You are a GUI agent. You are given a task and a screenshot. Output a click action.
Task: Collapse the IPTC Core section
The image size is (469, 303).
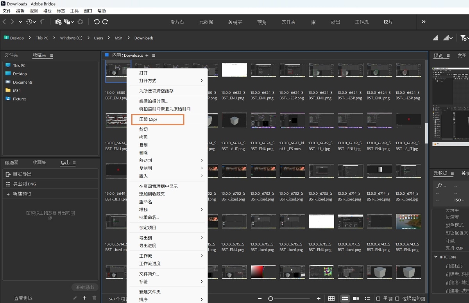click(x=435, y=257)
